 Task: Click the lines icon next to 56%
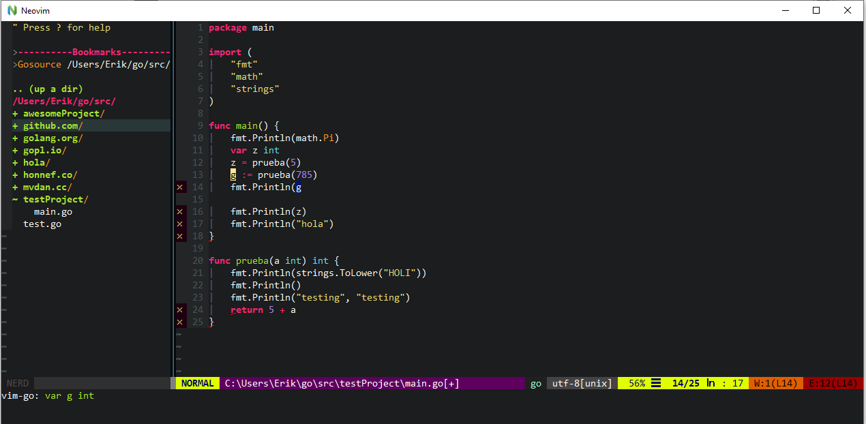(x=655, y=382)
